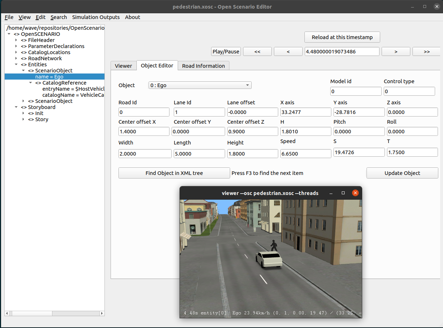Screen dimensions: 443x328
Task: Open the Object dropdown showing 0 : Ego
Action: (x=200, y=85)
